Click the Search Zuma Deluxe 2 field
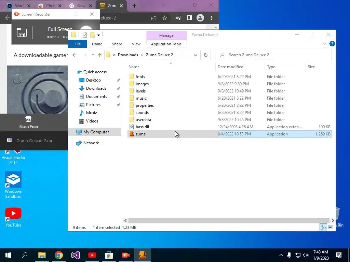 (273, 55)
